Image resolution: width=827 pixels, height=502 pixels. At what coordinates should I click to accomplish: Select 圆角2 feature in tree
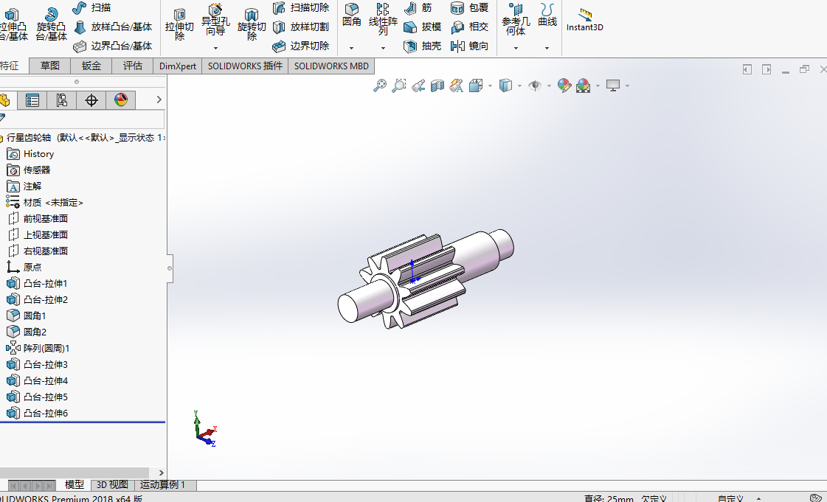point(27,332)
